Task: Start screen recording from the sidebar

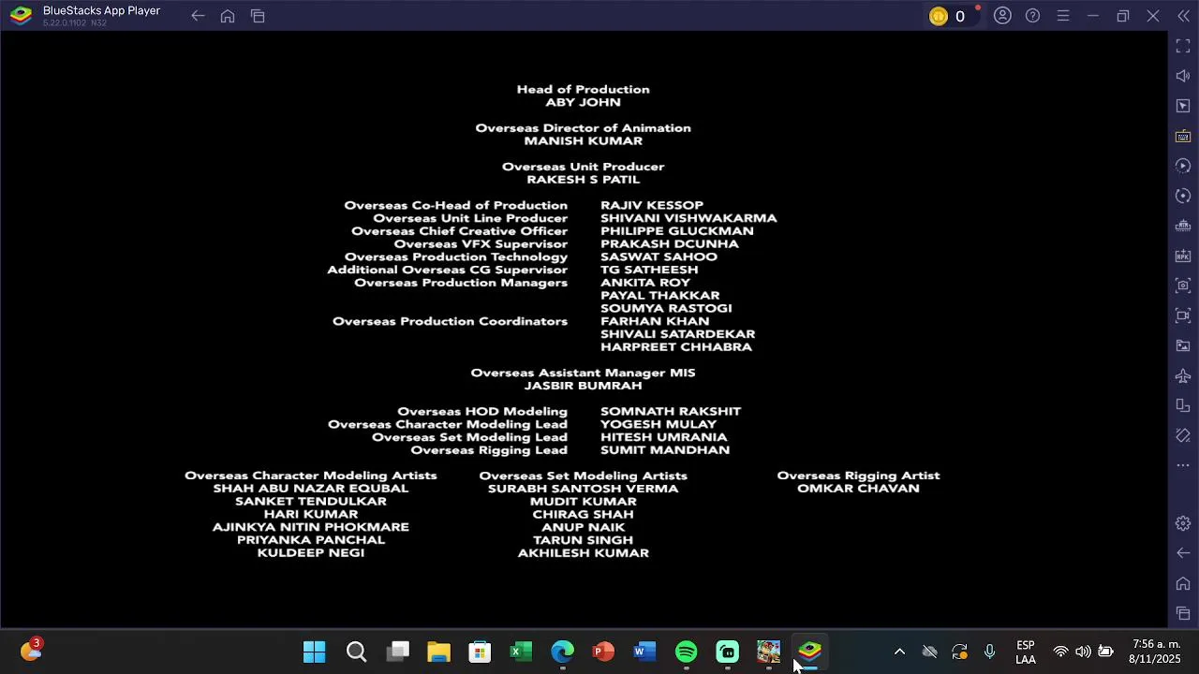Action: click(x=1183, y=315)
